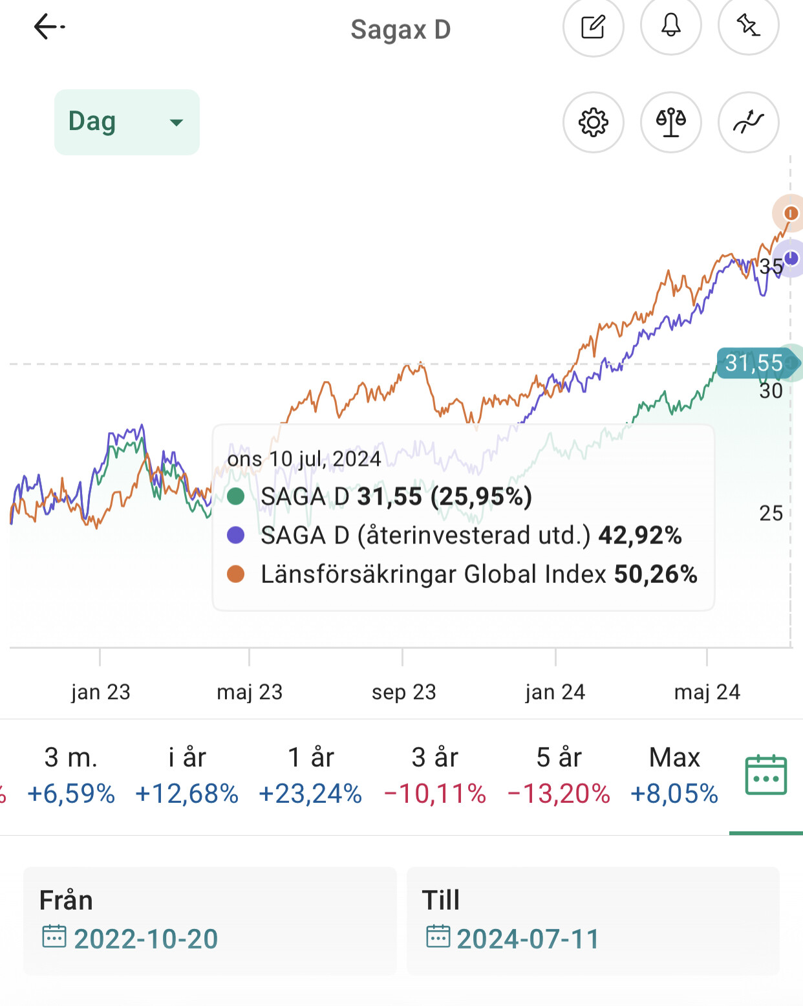This screenshot has height=1006, width=803.
Task: Set a price alert with the bell
Action: pyautogui.click(x=670, y=26)
